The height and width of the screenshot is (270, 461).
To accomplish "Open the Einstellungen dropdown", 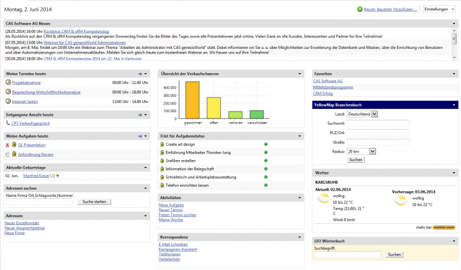I will tap(440, 9).
